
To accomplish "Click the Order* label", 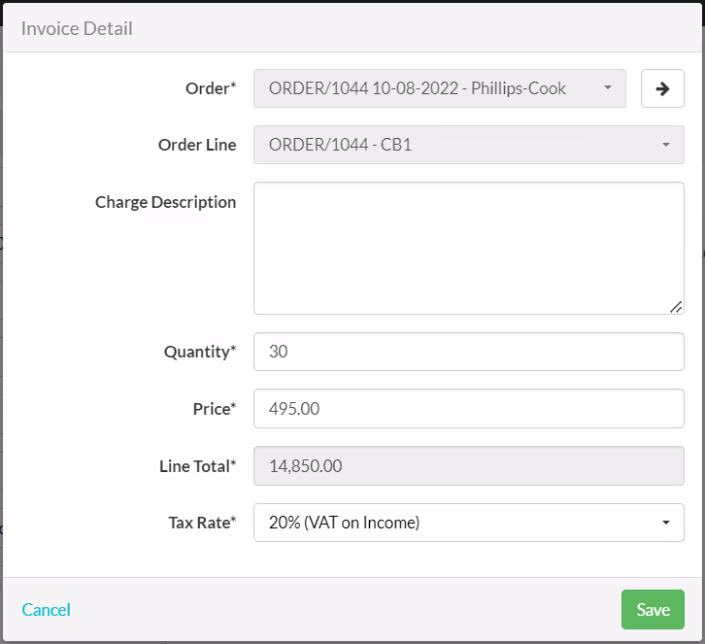I will click(211, 88).
